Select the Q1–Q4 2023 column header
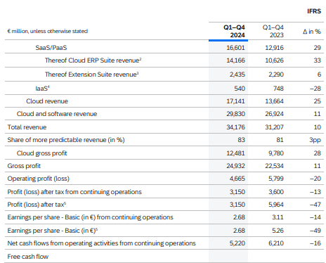Screen dimensions: 326x263 click(x=273, y=31)
